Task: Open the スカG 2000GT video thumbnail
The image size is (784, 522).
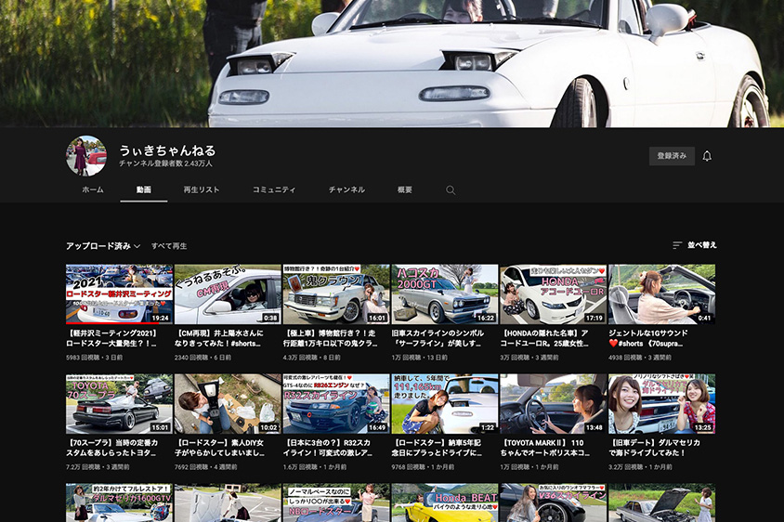Action: (444, 294)
